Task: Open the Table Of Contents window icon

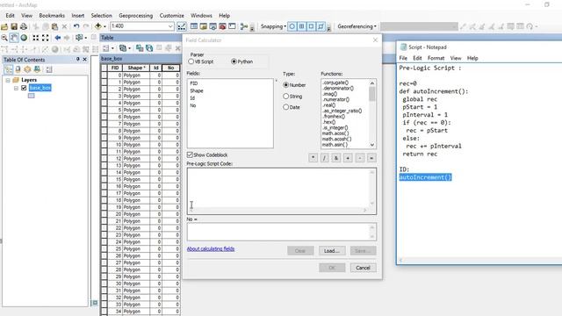Action: (194, 26)
